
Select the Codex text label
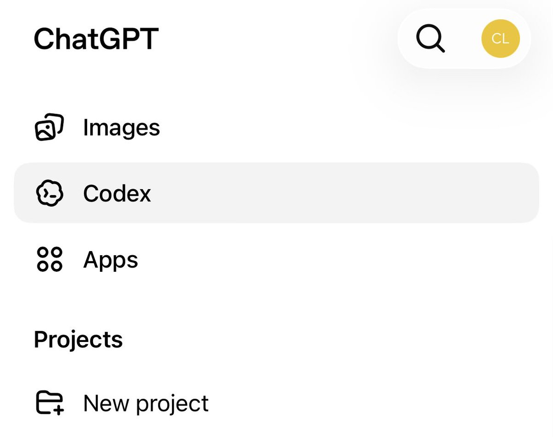[117, 193]
